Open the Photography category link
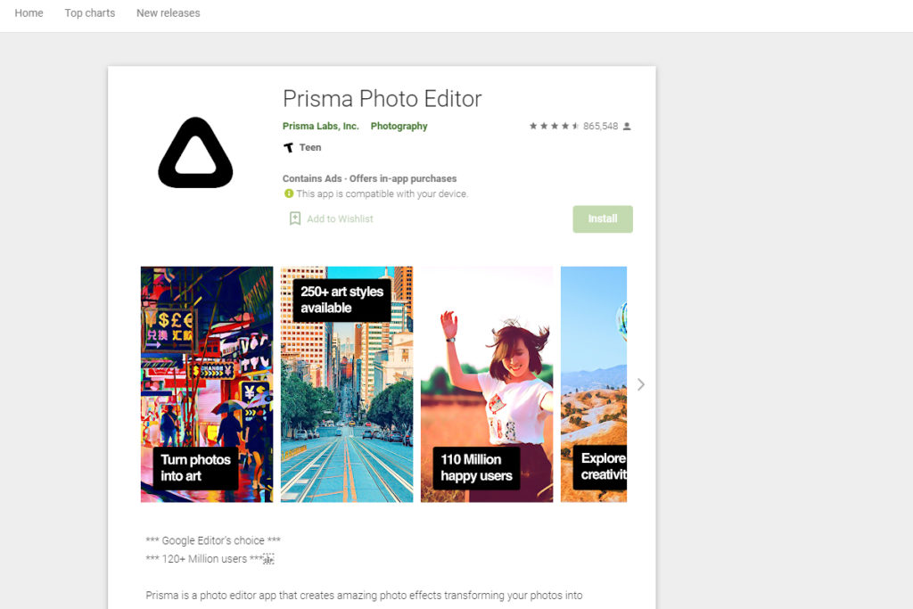This screenshot has width=913, height=609. click(x=399, y=126)
